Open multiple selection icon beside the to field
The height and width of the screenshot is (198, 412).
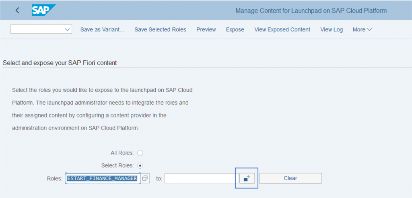(247, 178)
